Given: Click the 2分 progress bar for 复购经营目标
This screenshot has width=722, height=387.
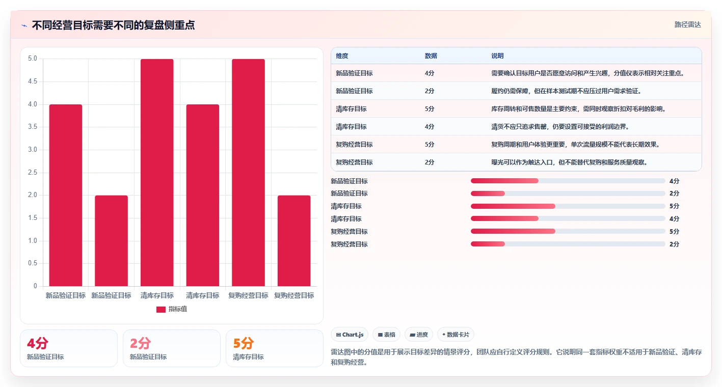Looking at the screenshot, I should [568, 244].
